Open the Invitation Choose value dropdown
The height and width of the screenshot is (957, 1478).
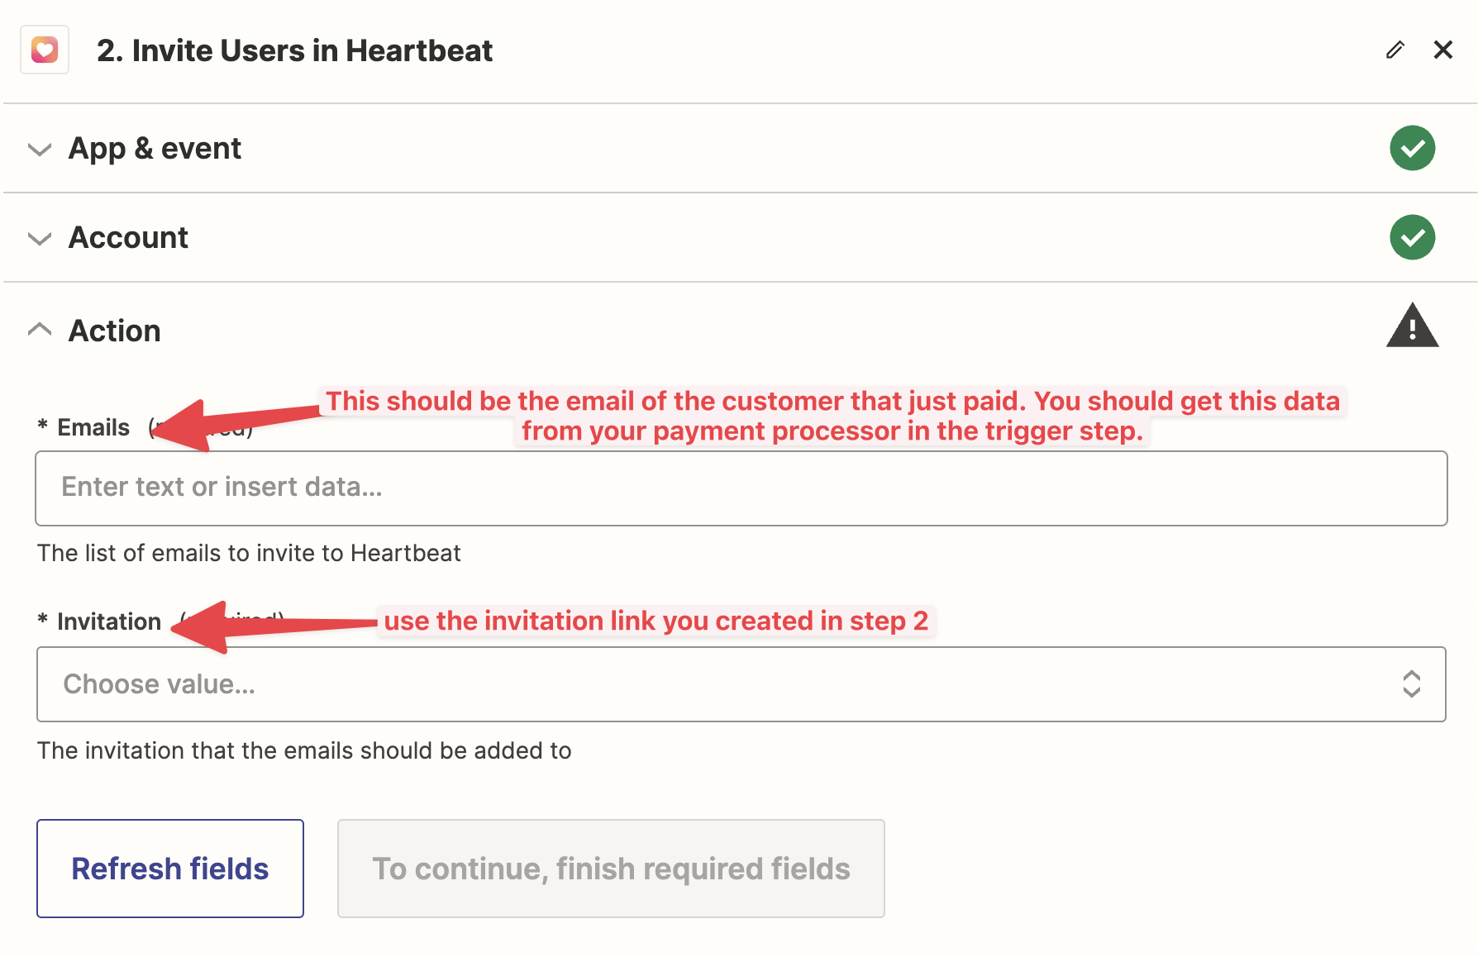pyautogui.click(x=741, y=684)
